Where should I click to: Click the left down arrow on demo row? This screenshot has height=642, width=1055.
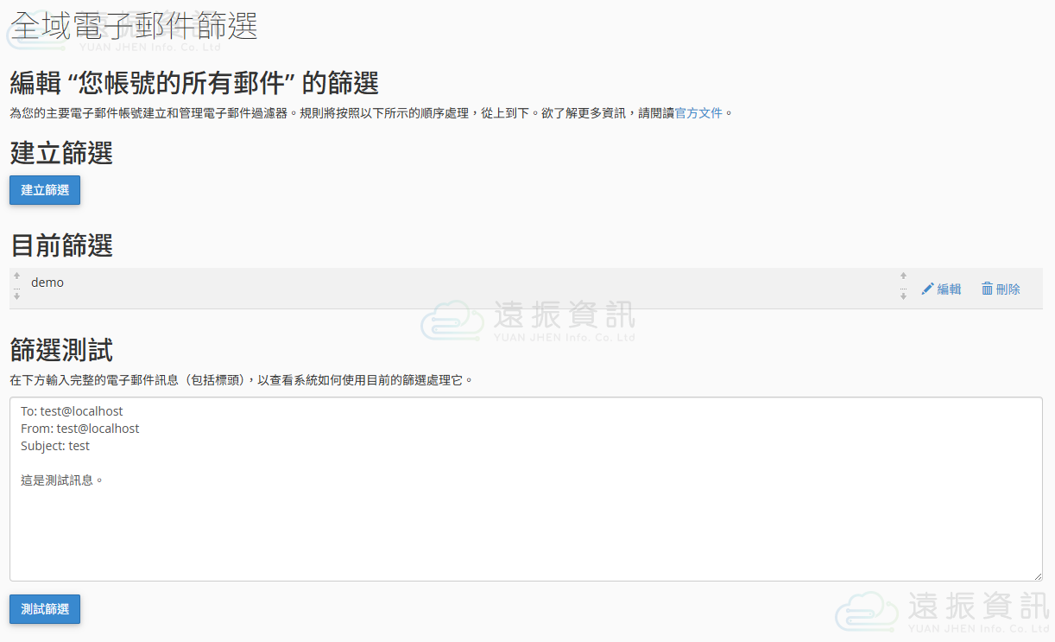pyautogui.click(x=16, y=296)
